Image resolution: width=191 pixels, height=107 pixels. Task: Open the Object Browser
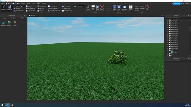pyautogui.click(x=19, y=11)
